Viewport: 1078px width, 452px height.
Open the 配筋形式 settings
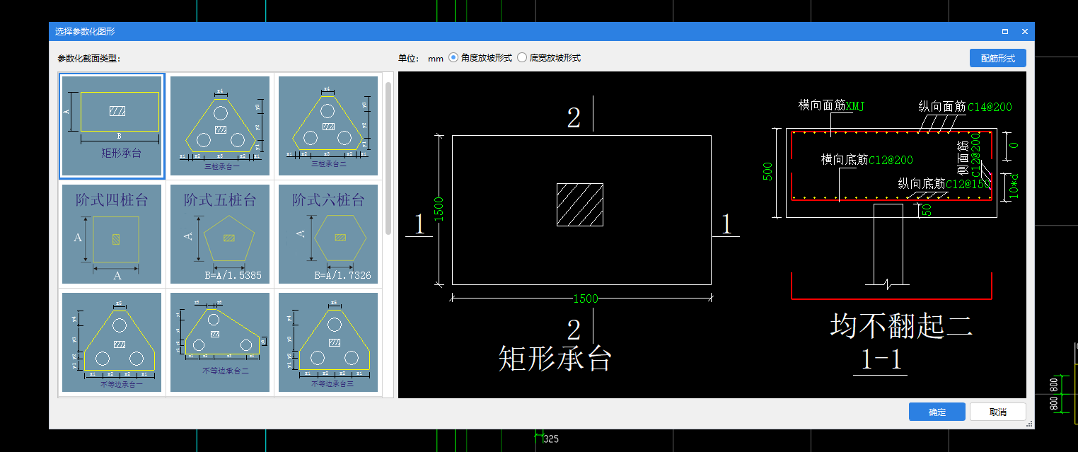(997, 58)
